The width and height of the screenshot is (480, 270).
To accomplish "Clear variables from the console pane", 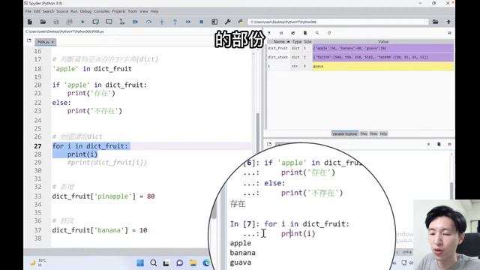I will [439, 144].
